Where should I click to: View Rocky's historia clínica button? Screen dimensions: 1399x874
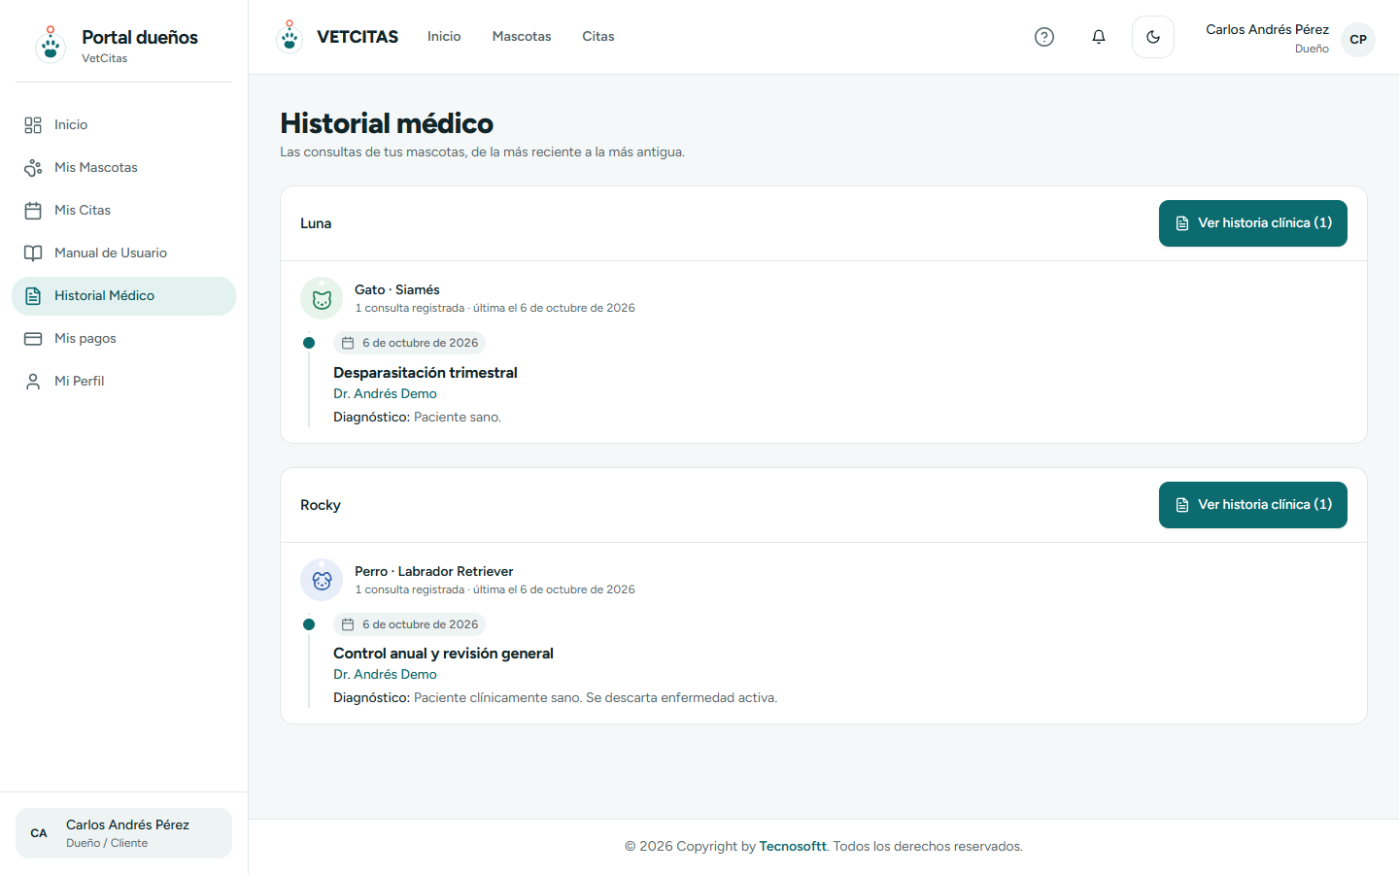[1253, 505]
